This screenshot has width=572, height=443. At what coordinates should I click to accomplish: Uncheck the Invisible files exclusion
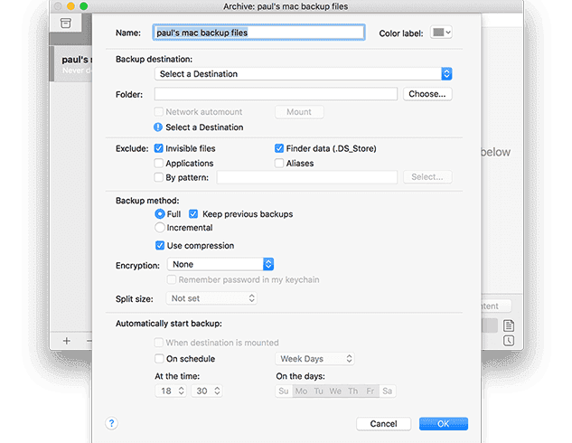pos(159,148)
